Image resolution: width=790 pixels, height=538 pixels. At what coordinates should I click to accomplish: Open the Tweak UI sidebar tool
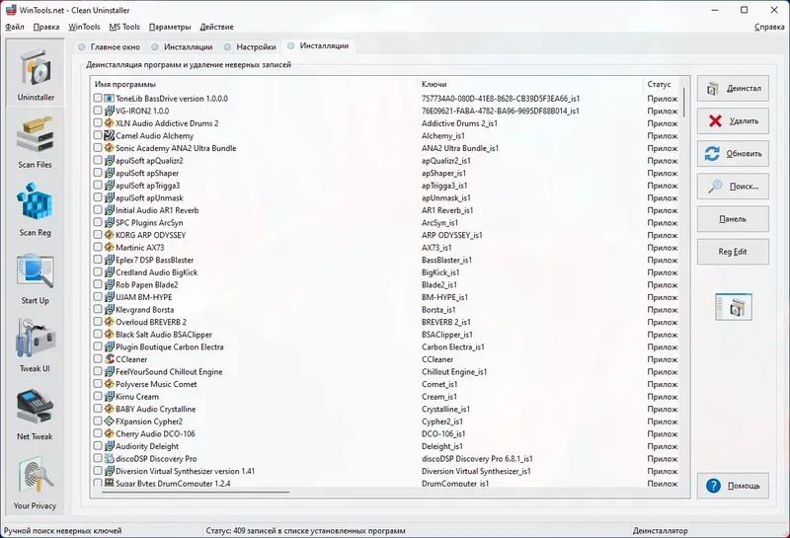36,346
